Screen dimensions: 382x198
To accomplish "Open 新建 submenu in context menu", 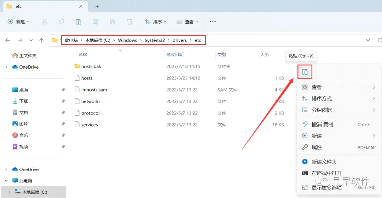I will (x=339, y=136).
